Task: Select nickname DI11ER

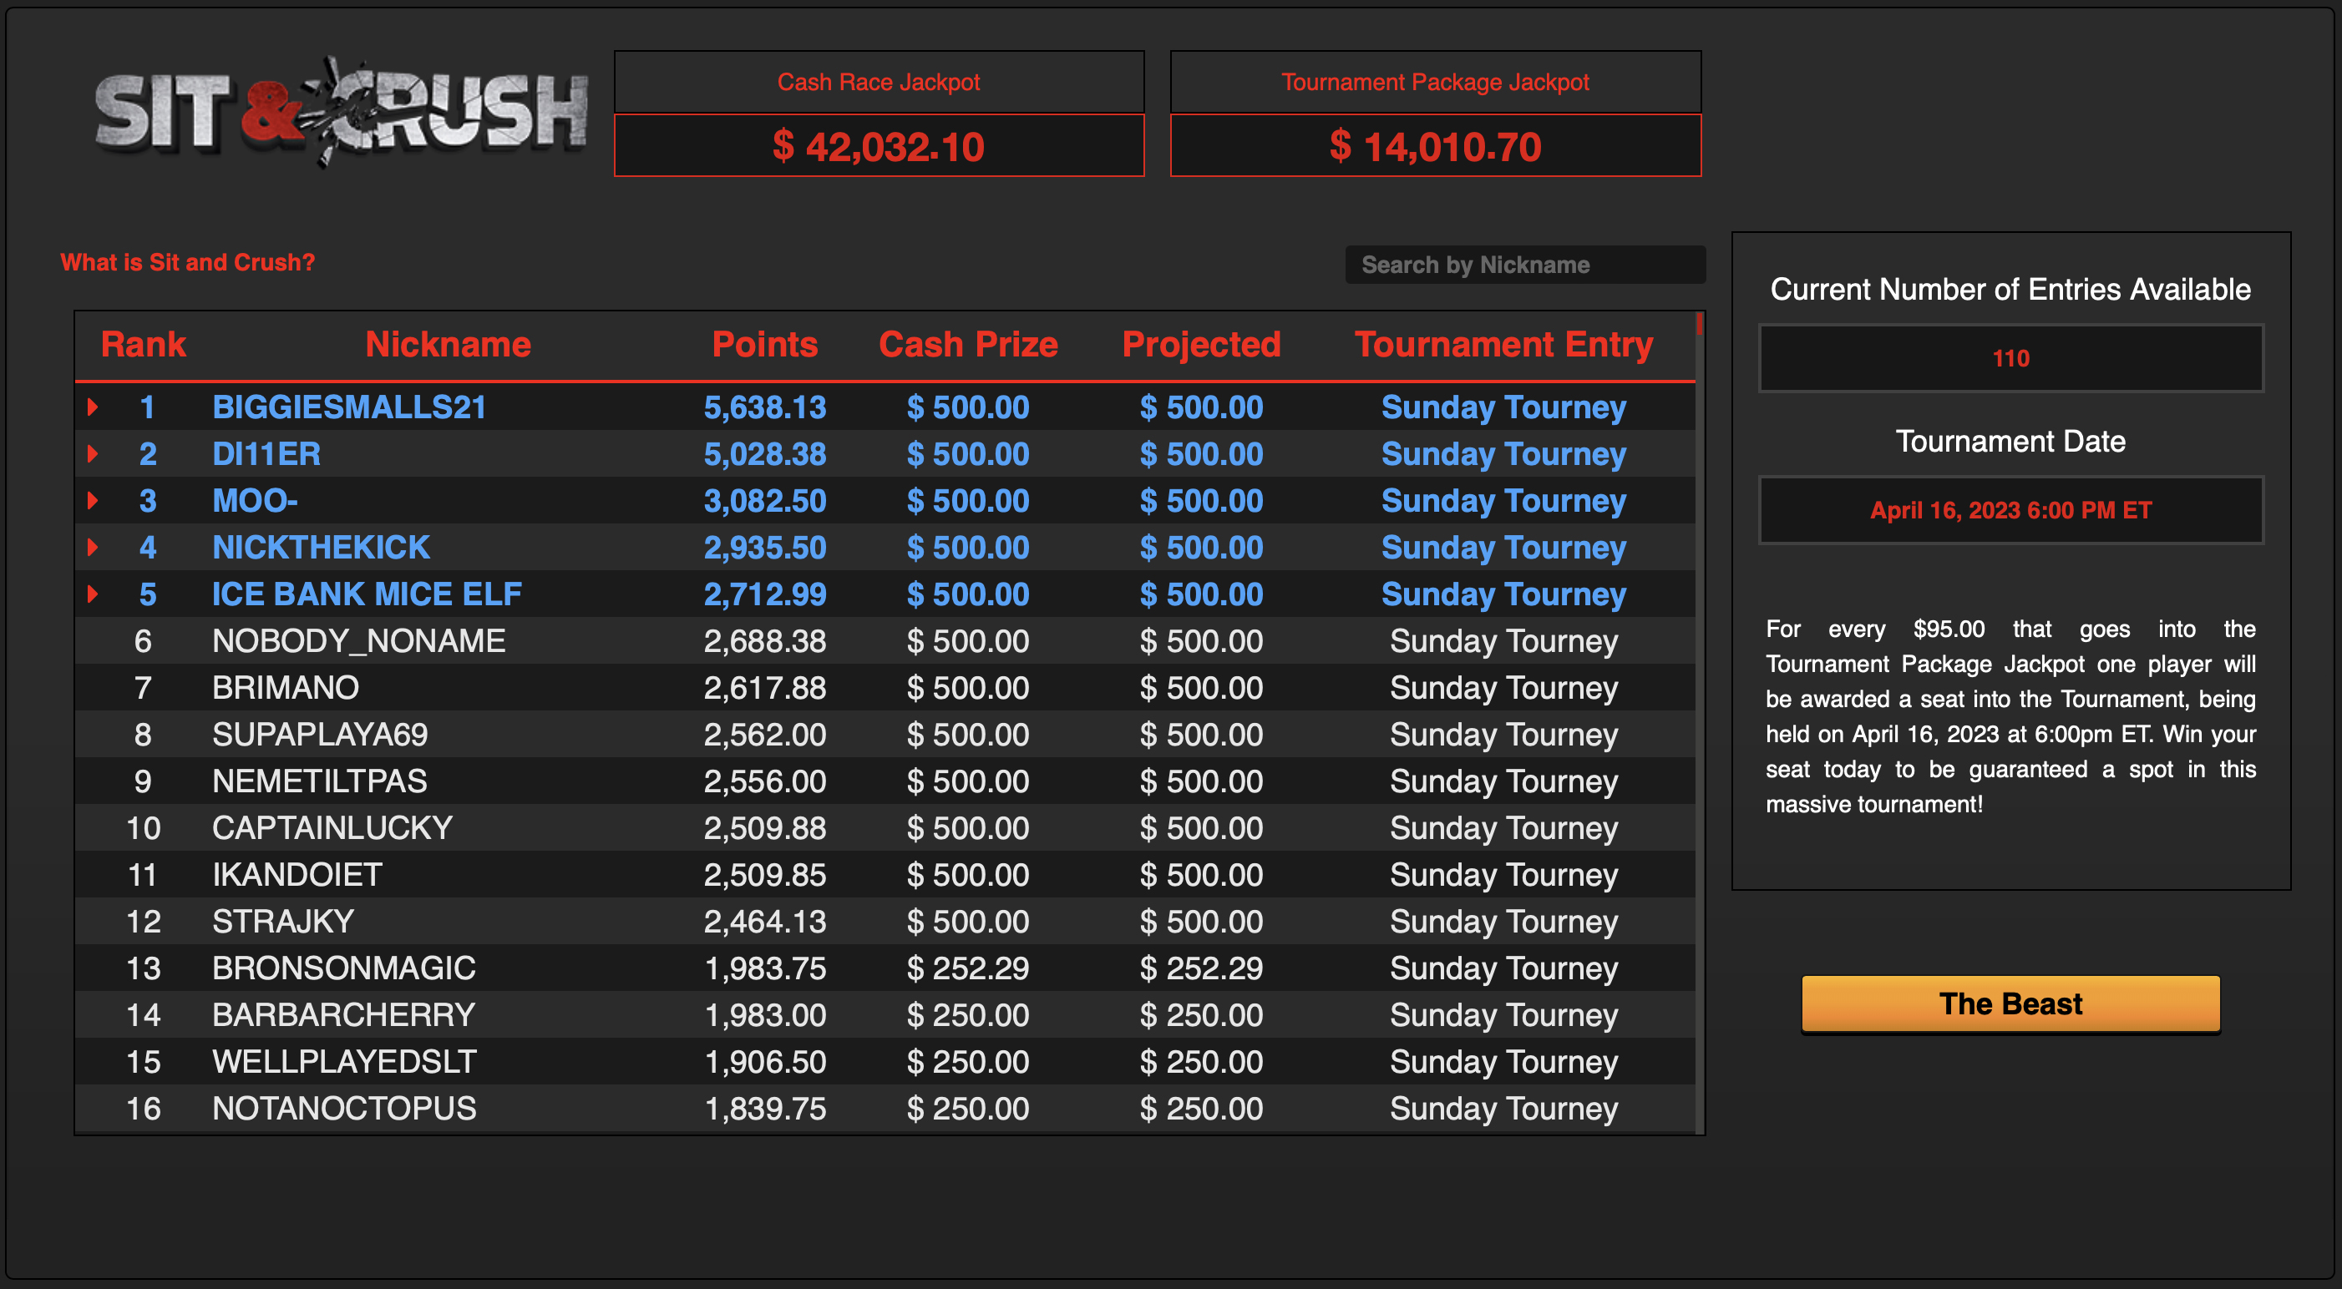Action: (x=266, y=453)
